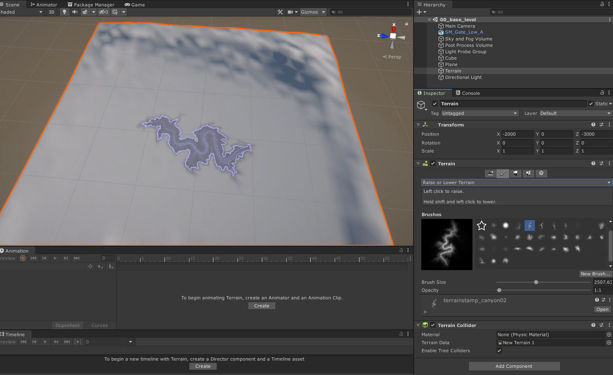Open the scene camera settings icon

tap(290, 12)
